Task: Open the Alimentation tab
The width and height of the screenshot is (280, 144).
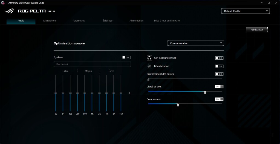Action: pyautogui.click(x=136, y=21)
